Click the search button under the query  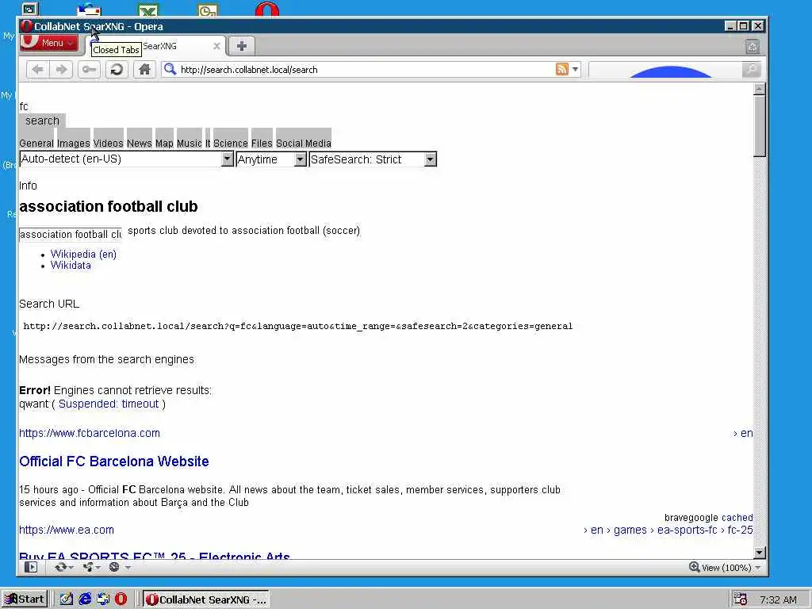(x=43, y=121)
